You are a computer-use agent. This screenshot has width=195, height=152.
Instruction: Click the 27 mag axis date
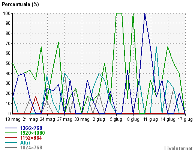64,119
